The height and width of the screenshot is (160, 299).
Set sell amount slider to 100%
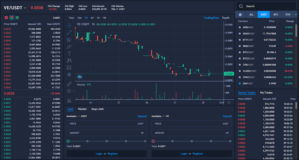click(230, 141)
